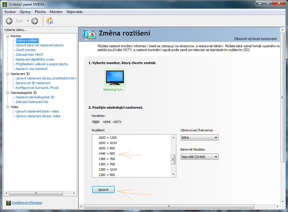Open Upravit nastavení obrazu prostřednictvím task

46,78
